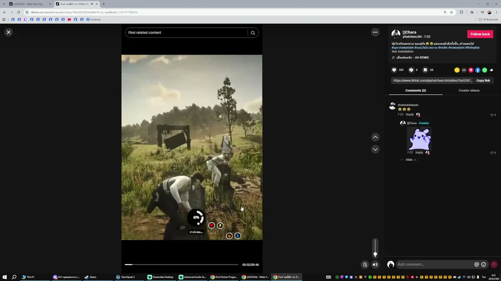
Task: Like shobacktobasic's comment
Action: tap(492, 115)
